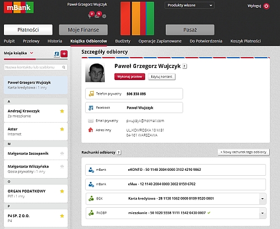Toggle favorite star for P4 SP. Z O.O.

pos(62,216)
